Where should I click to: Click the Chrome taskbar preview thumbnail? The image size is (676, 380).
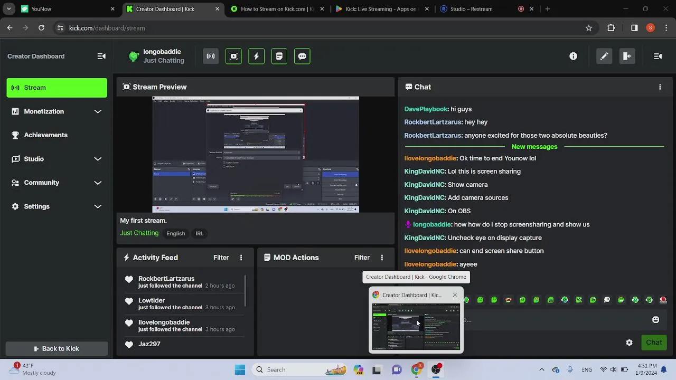416,327
